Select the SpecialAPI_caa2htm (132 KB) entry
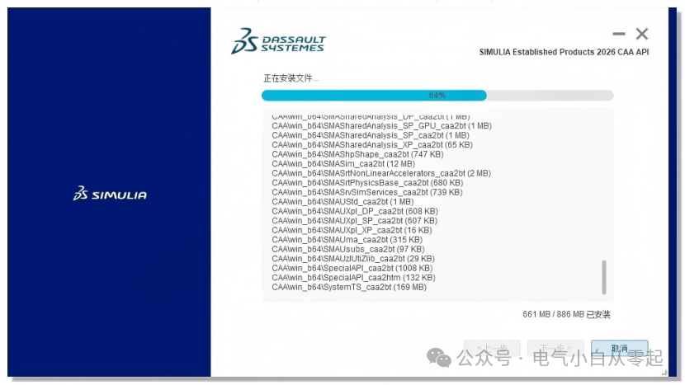685x385 pixels. point(353,278)
